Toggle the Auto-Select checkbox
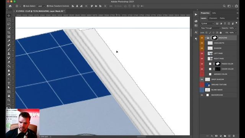Image resolution: width=245 pixels, height=138 pixels. [x=24, y=6]
